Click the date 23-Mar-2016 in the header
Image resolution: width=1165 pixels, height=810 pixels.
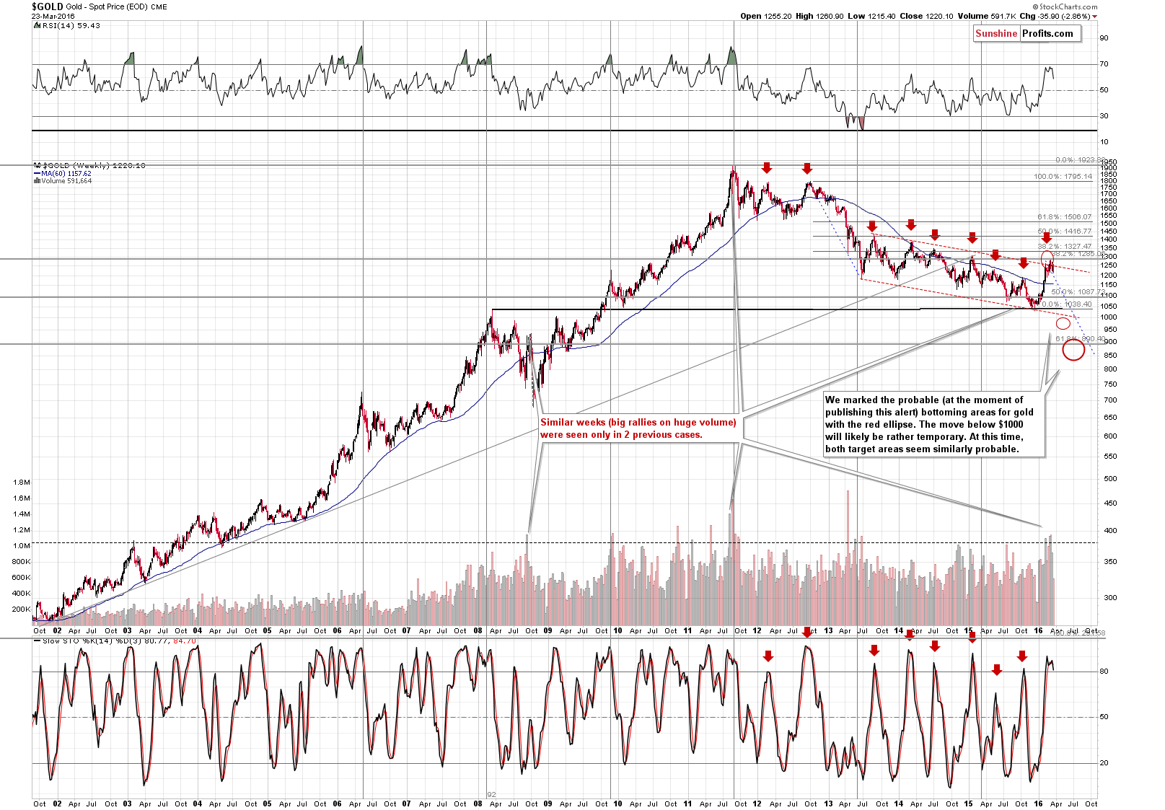click(55, 16)
